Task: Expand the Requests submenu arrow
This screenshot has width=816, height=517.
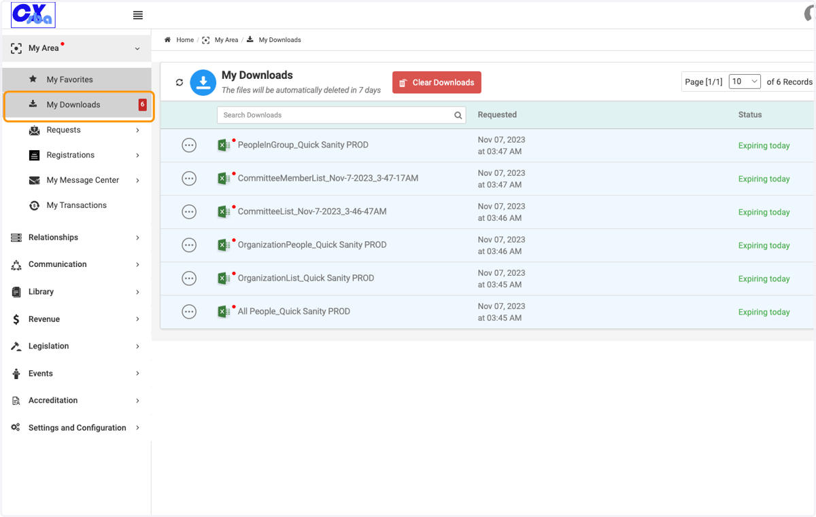Action: point(137,130)
